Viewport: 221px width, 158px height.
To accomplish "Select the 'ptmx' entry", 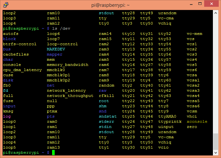I will pos(52,111).
